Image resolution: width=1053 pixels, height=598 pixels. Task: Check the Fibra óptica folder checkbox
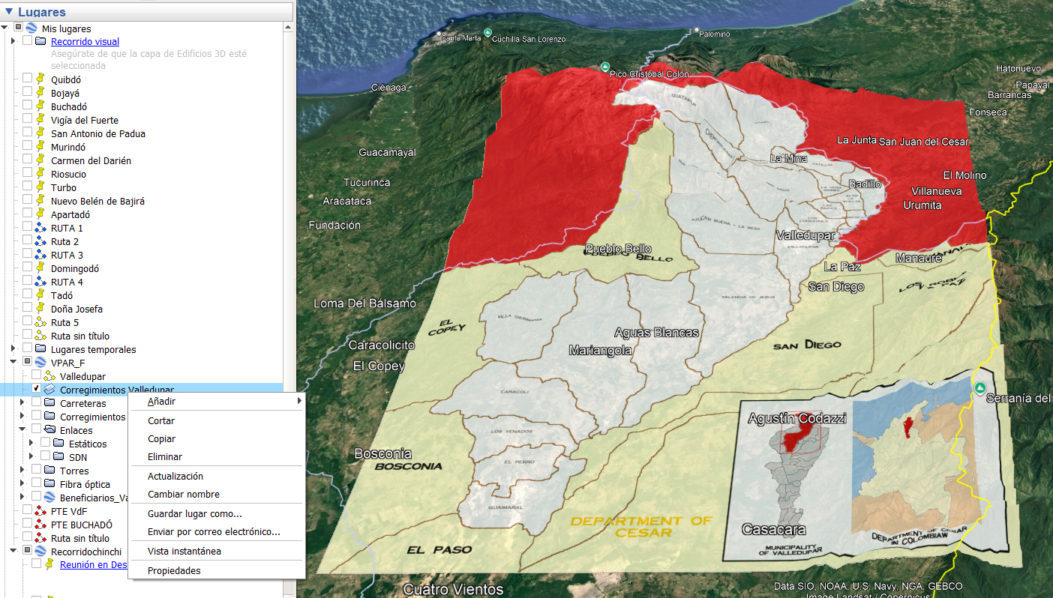[x=36, y=484]
